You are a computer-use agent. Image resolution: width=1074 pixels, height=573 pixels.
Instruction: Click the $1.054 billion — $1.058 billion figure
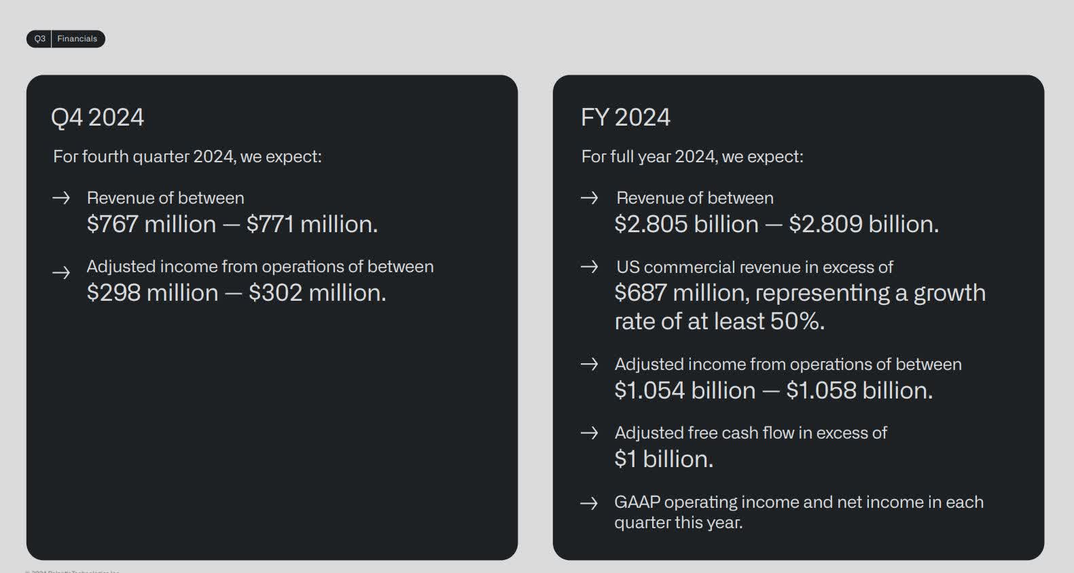click(x=773, y=390)
